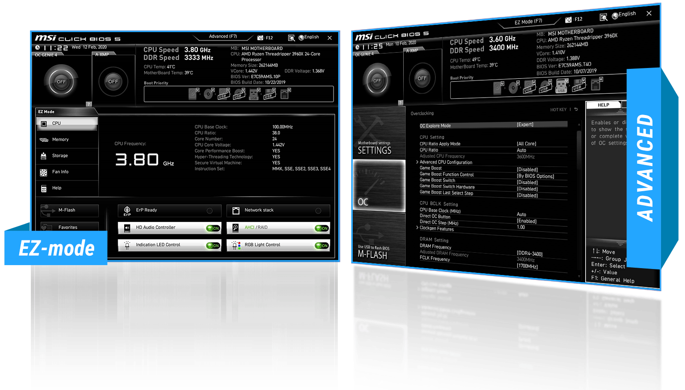This screenshot has height=390, width=685.
Task: Toggle OC GENIE 4 knob in EZ-mode window
Action: click(x=62, y=82)
